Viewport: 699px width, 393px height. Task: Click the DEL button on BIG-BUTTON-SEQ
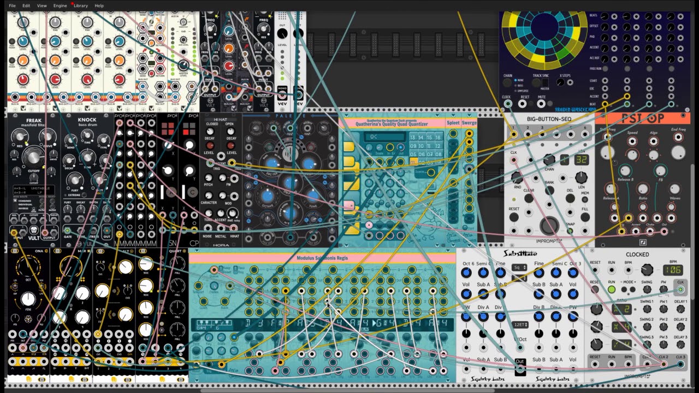[x=570, y=199]
